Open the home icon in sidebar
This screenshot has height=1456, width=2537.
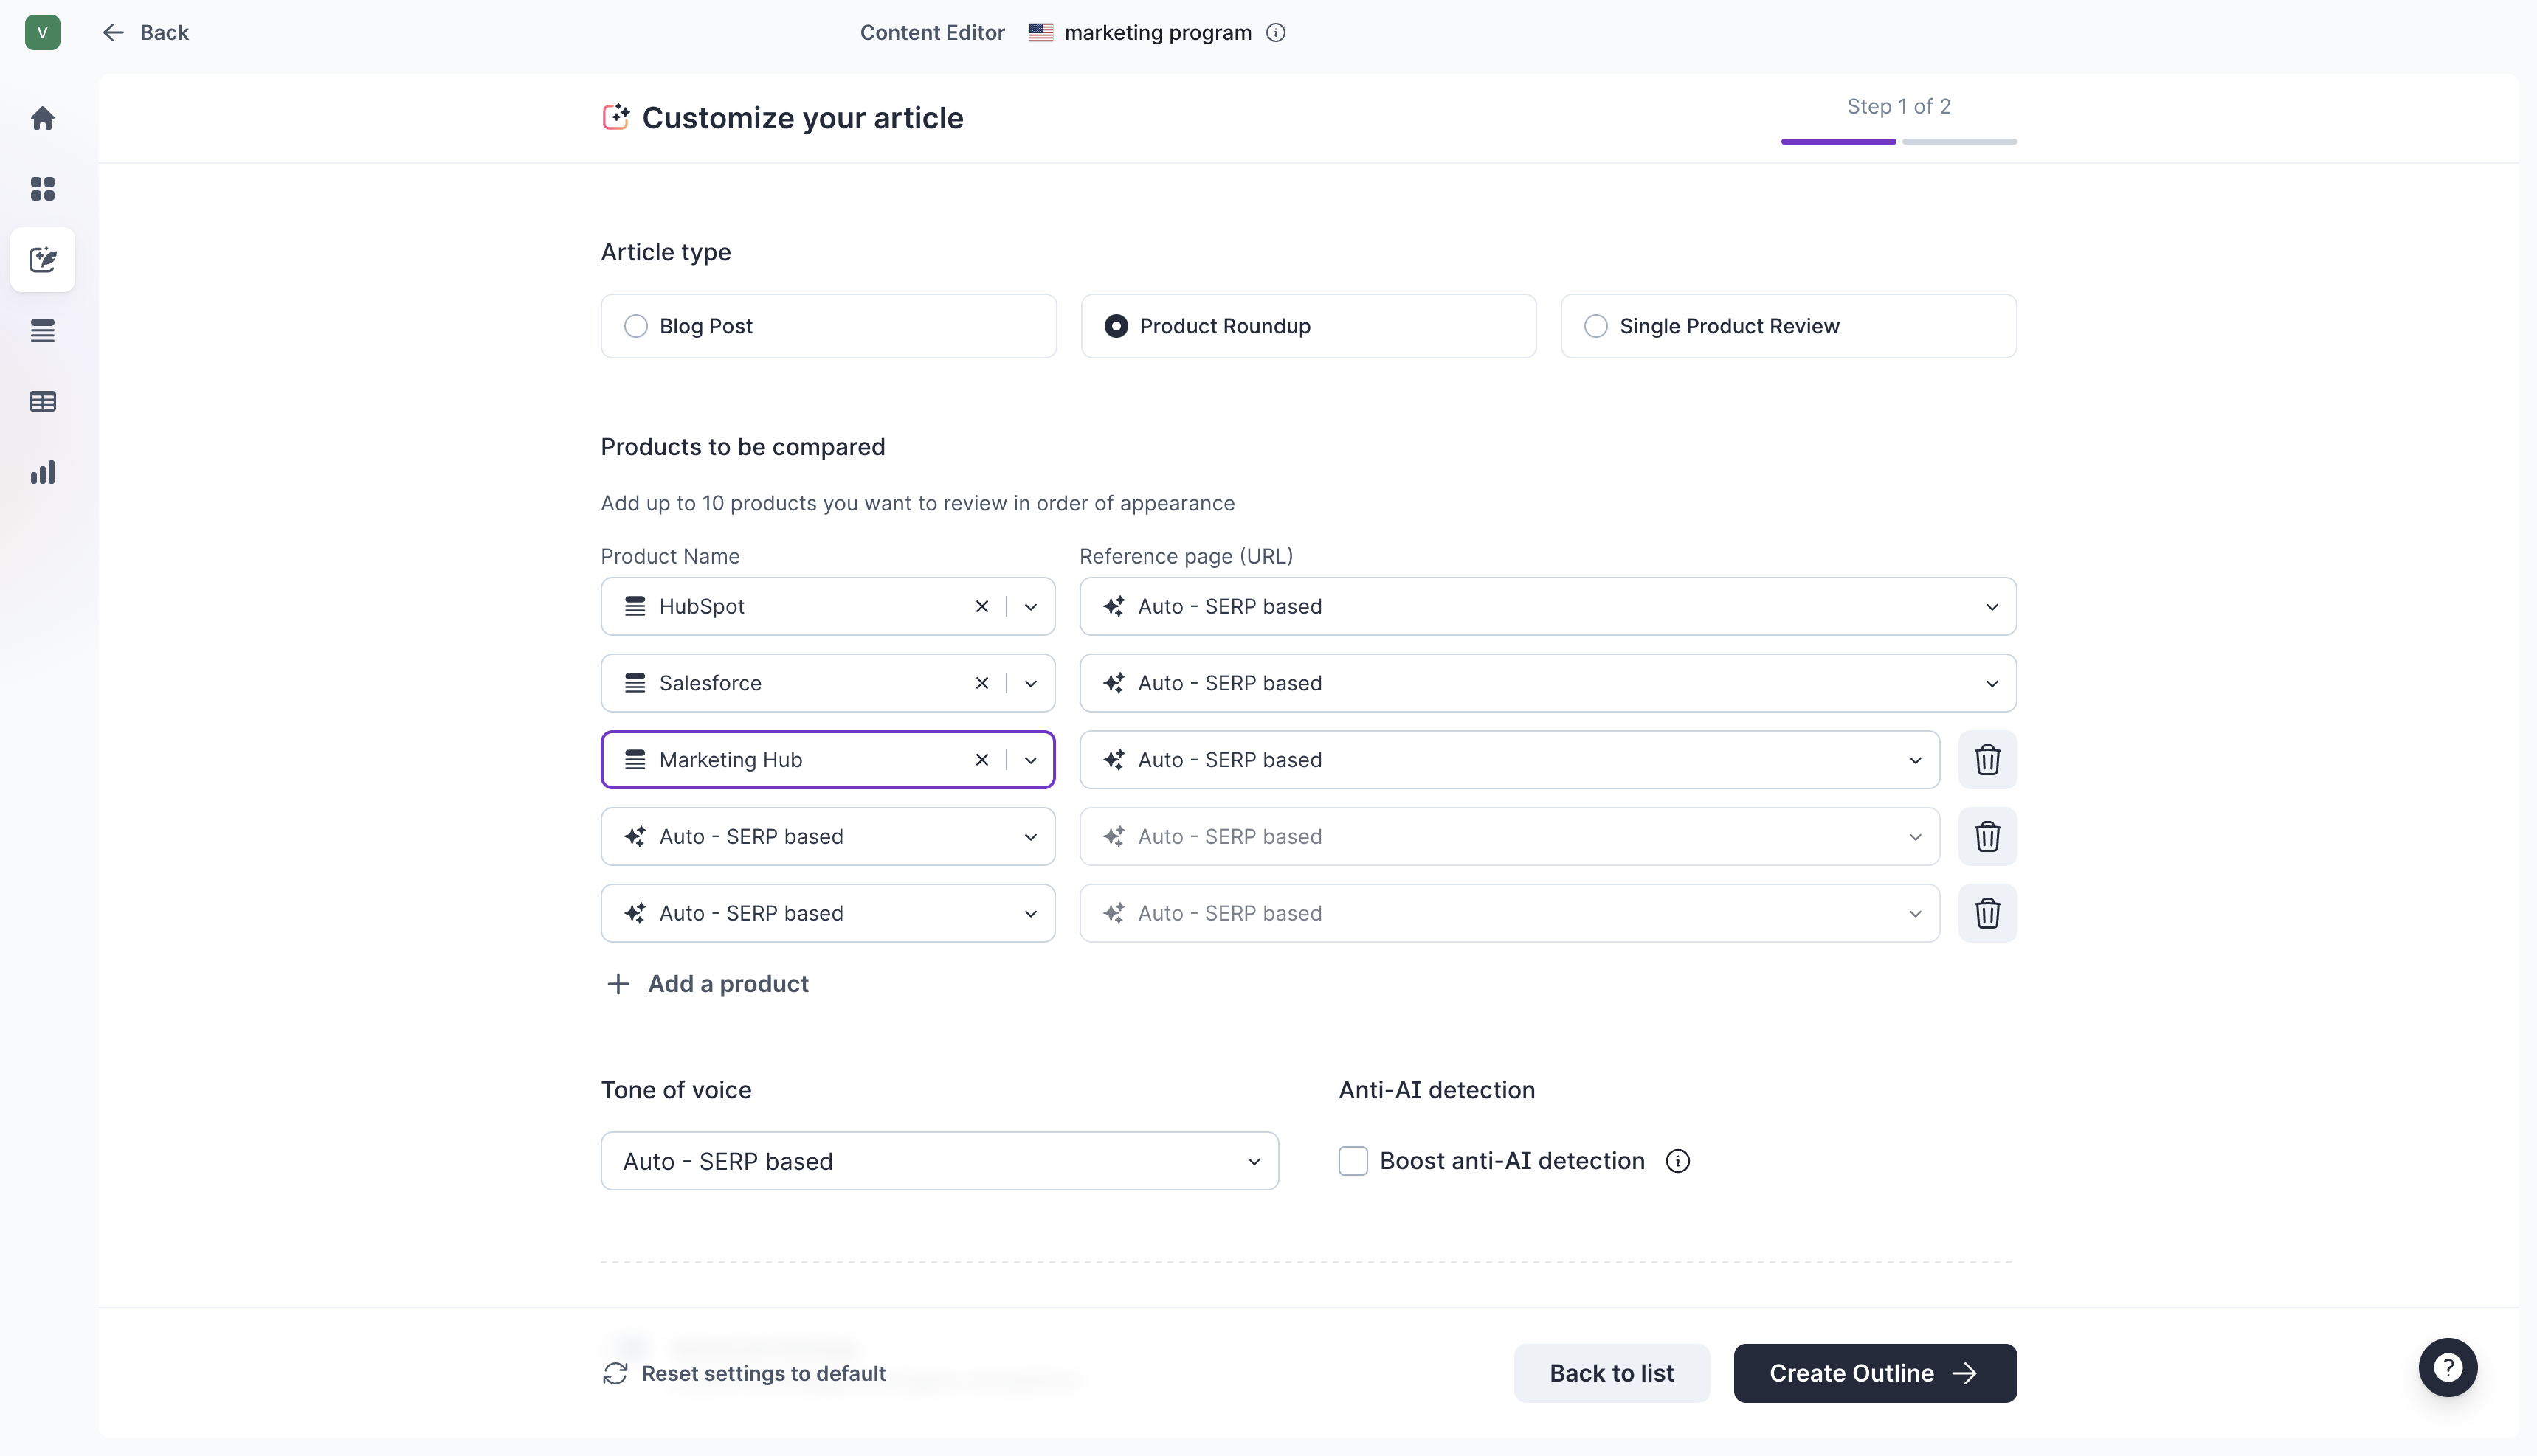(x=42, y=118)
